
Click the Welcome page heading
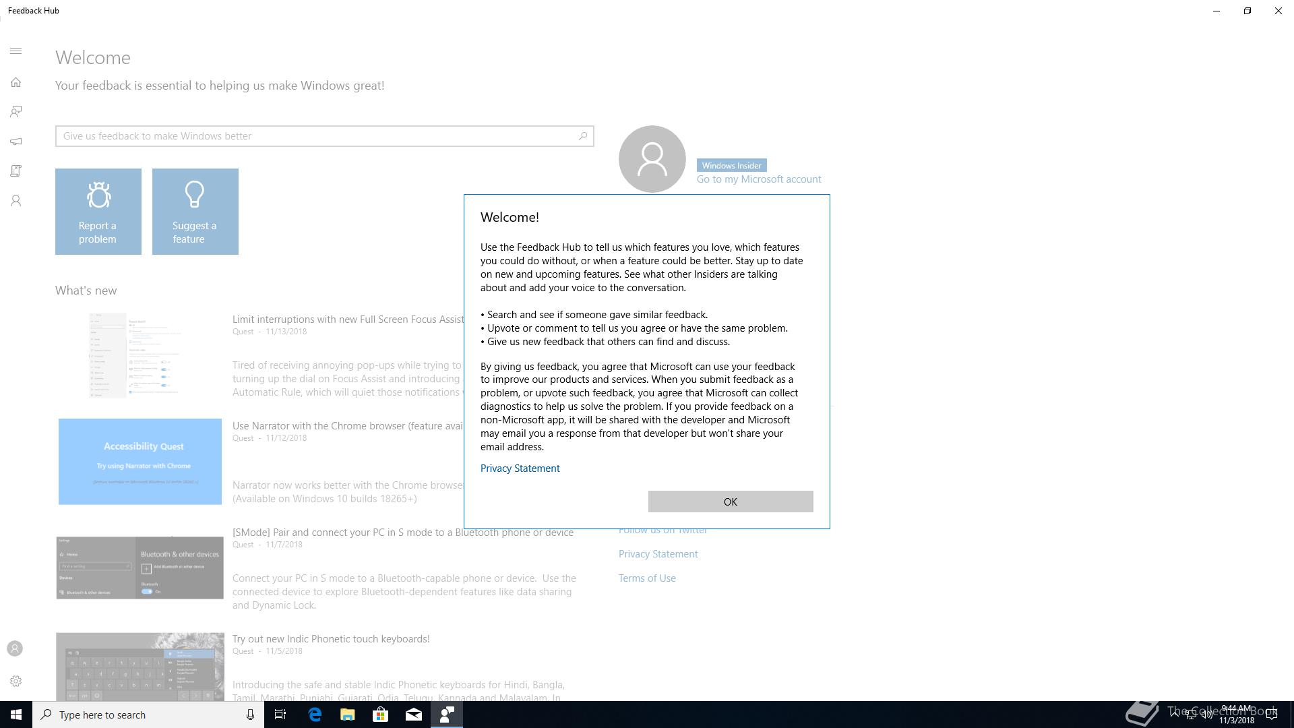click(93, 58)
